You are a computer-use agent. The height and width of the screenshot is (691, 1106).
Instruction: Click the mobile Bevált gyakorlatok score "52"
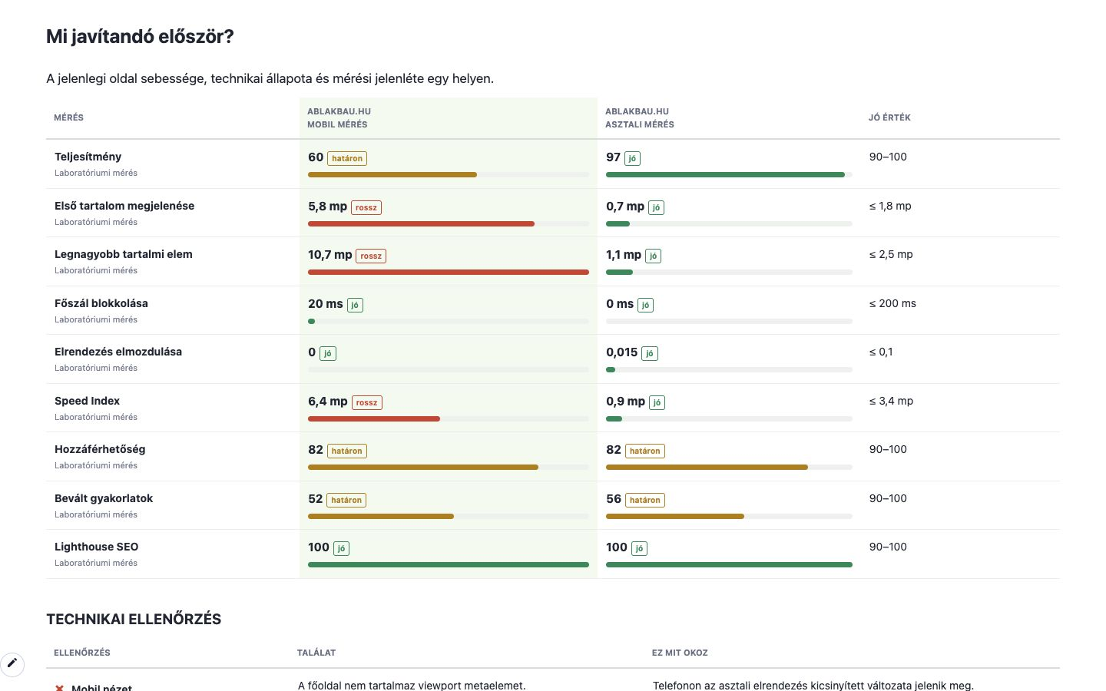[316, 499]
